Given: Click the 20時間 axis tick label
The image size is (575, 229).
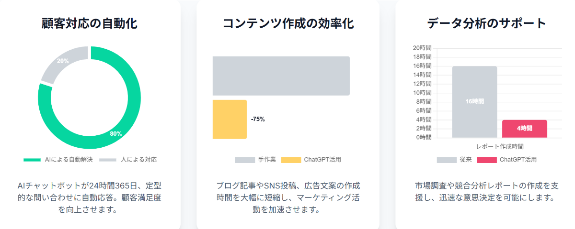Looking at the screenshot, I should pos(422,48).
